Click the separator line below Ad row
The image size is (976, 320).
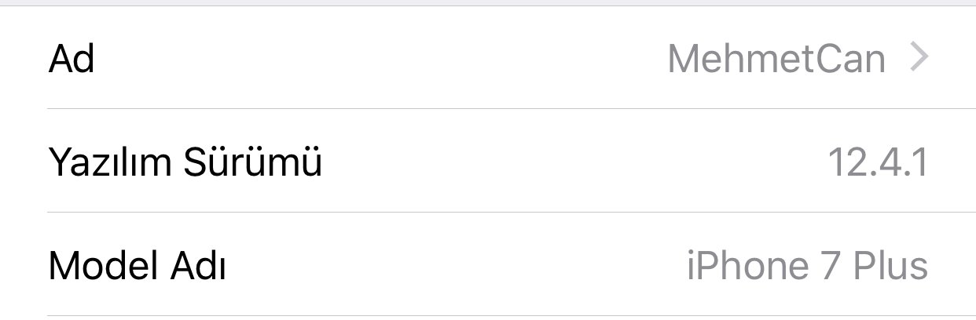pyautogui.click(x=511, y=108)
